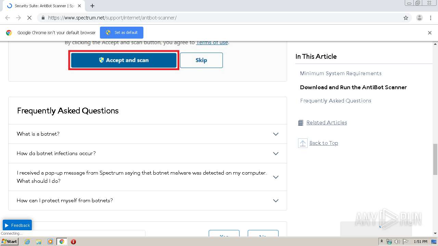This screenshot has width=438, height=246.
Task: Click the Chrome logo in the infobar
Action: 9,33
